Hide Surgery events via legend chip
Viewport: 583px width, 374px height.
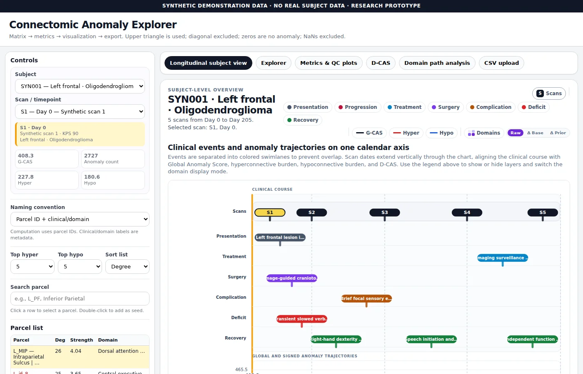[x=446, y=107]
